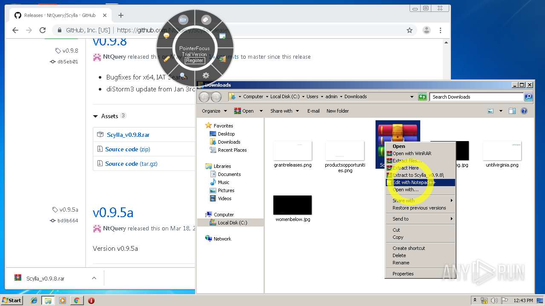Select PointerFocus pencil annotation tool
Image resolution: width=545 pixels, height=306 pixels.
(x=166, y=59)
